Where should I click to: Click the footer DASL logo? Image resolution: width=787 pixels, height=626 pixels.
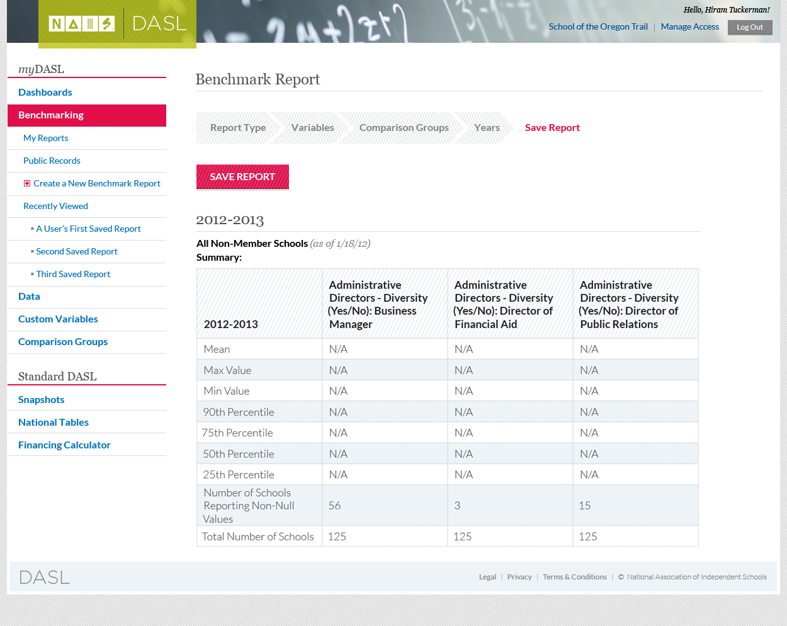pos(44,578)
